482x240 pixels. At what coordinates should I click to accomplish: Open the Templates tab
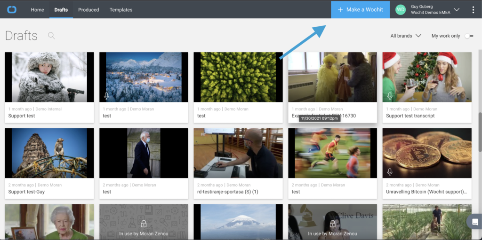click(121, 10)
